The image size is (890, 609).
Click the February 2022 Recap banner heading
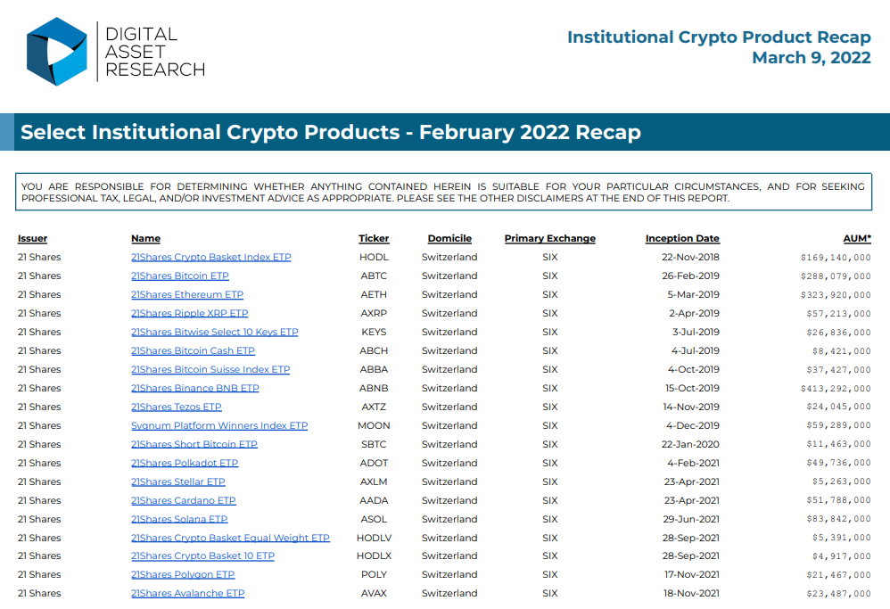[x=330, y=132]
